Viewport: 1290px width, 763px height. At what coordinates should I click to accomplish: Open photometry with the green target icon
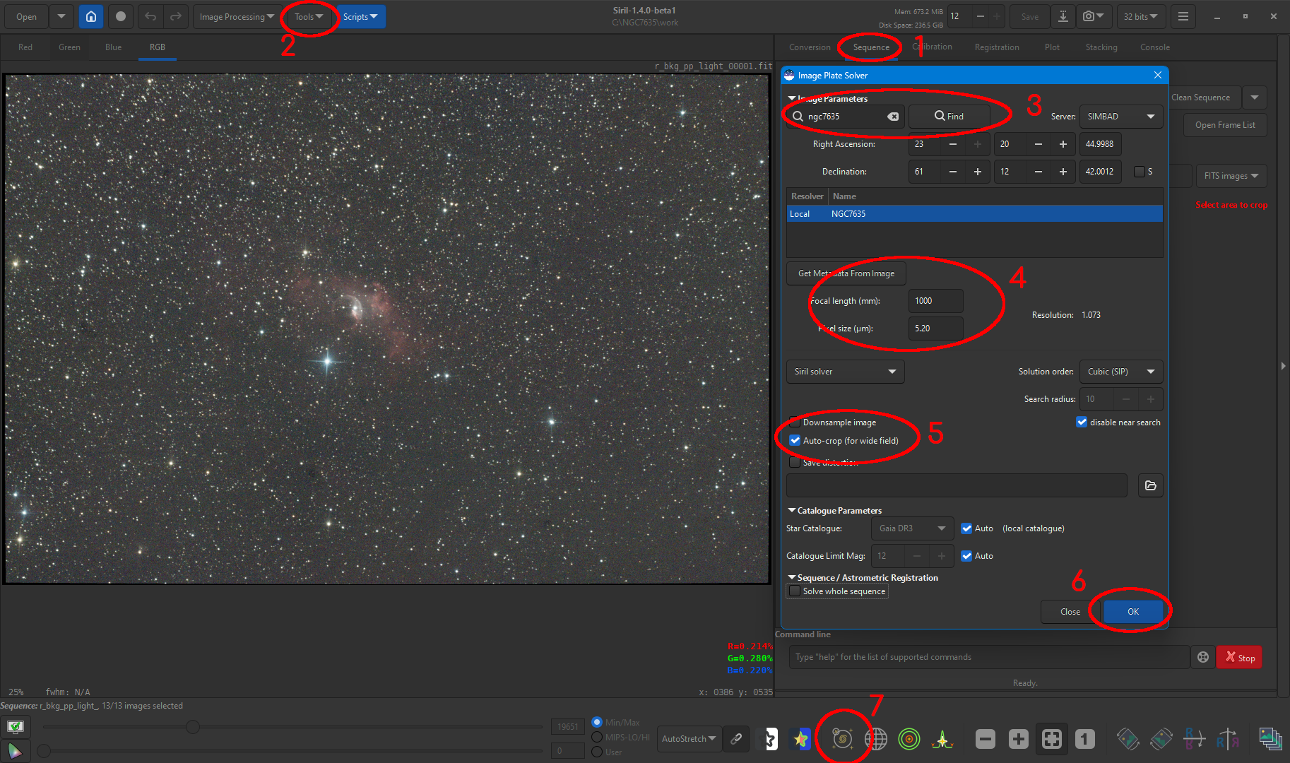point(909,738)
